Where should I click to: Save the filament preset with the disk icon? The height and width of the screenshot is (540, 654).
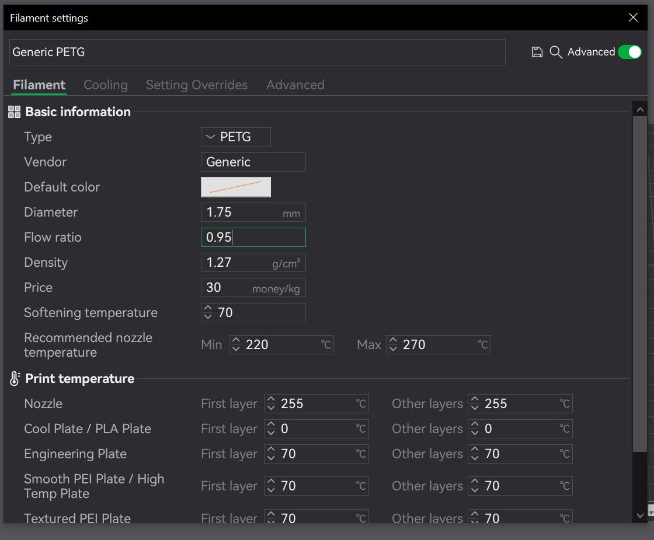tap(537, 52)
